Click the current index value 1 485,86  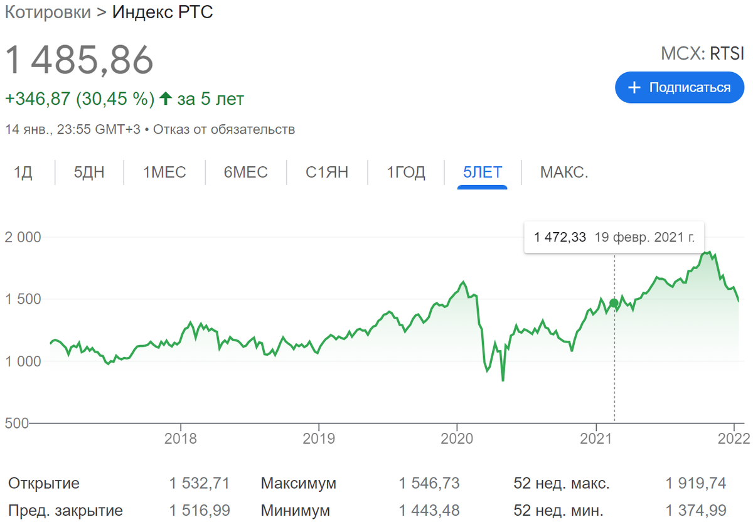(79, 60)
